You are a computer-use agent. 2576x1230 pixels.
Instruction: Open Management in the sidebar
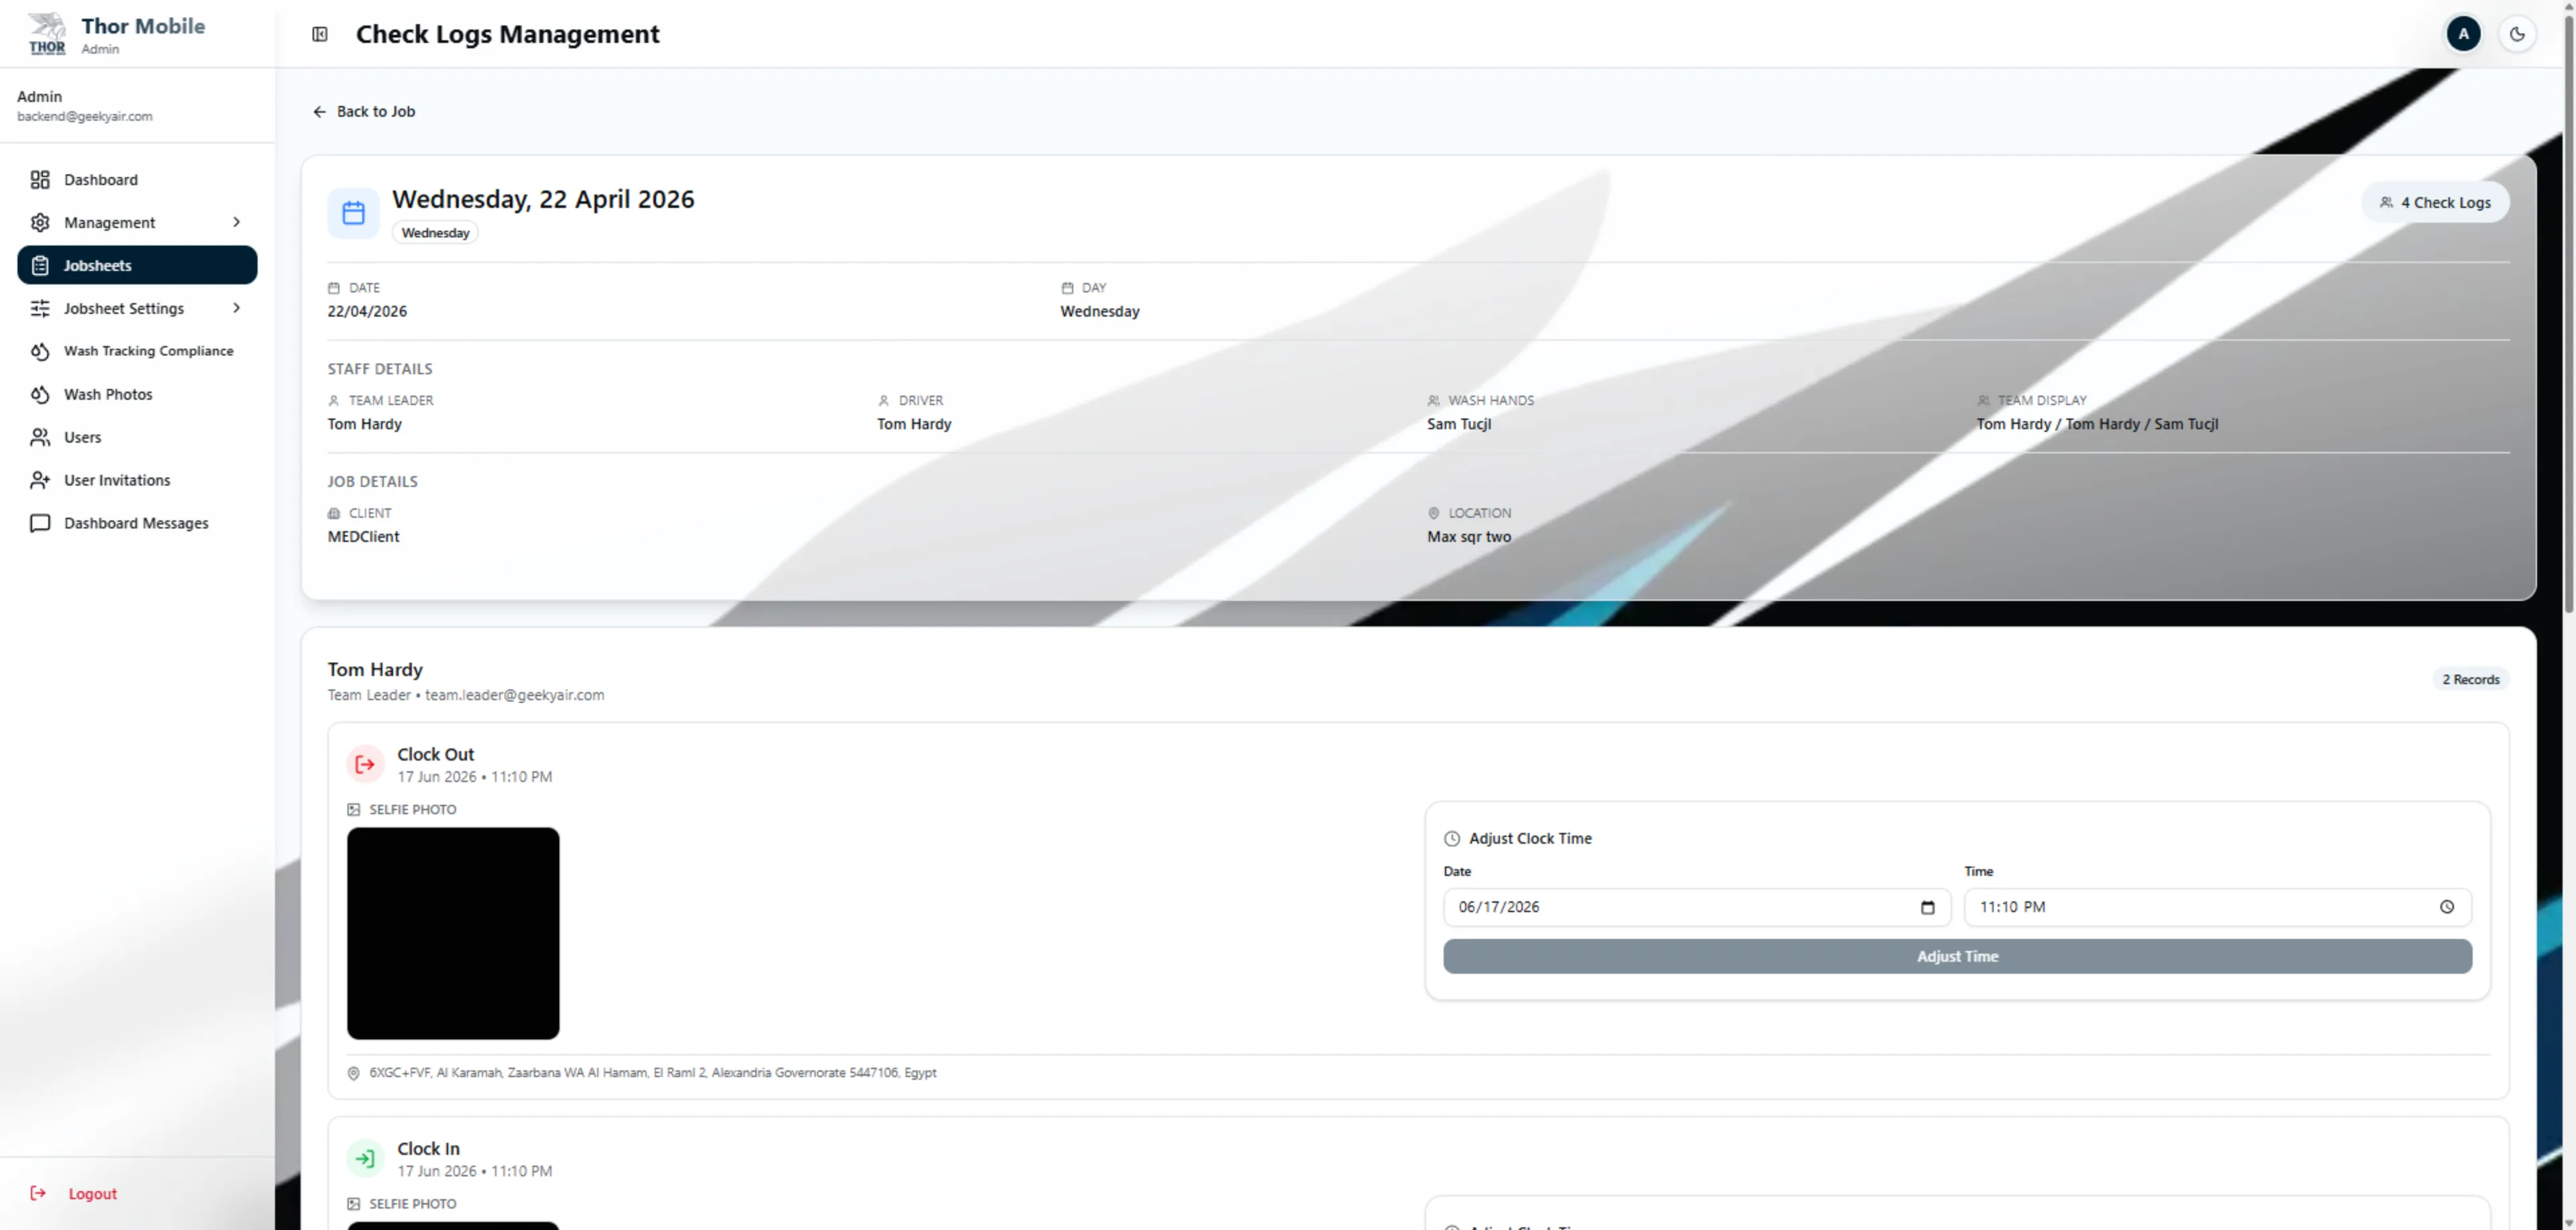click(x=137, y=222)
